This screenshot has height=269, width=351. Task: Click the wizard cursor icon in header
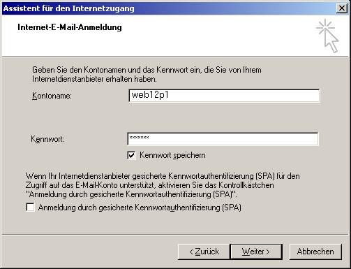327,36
